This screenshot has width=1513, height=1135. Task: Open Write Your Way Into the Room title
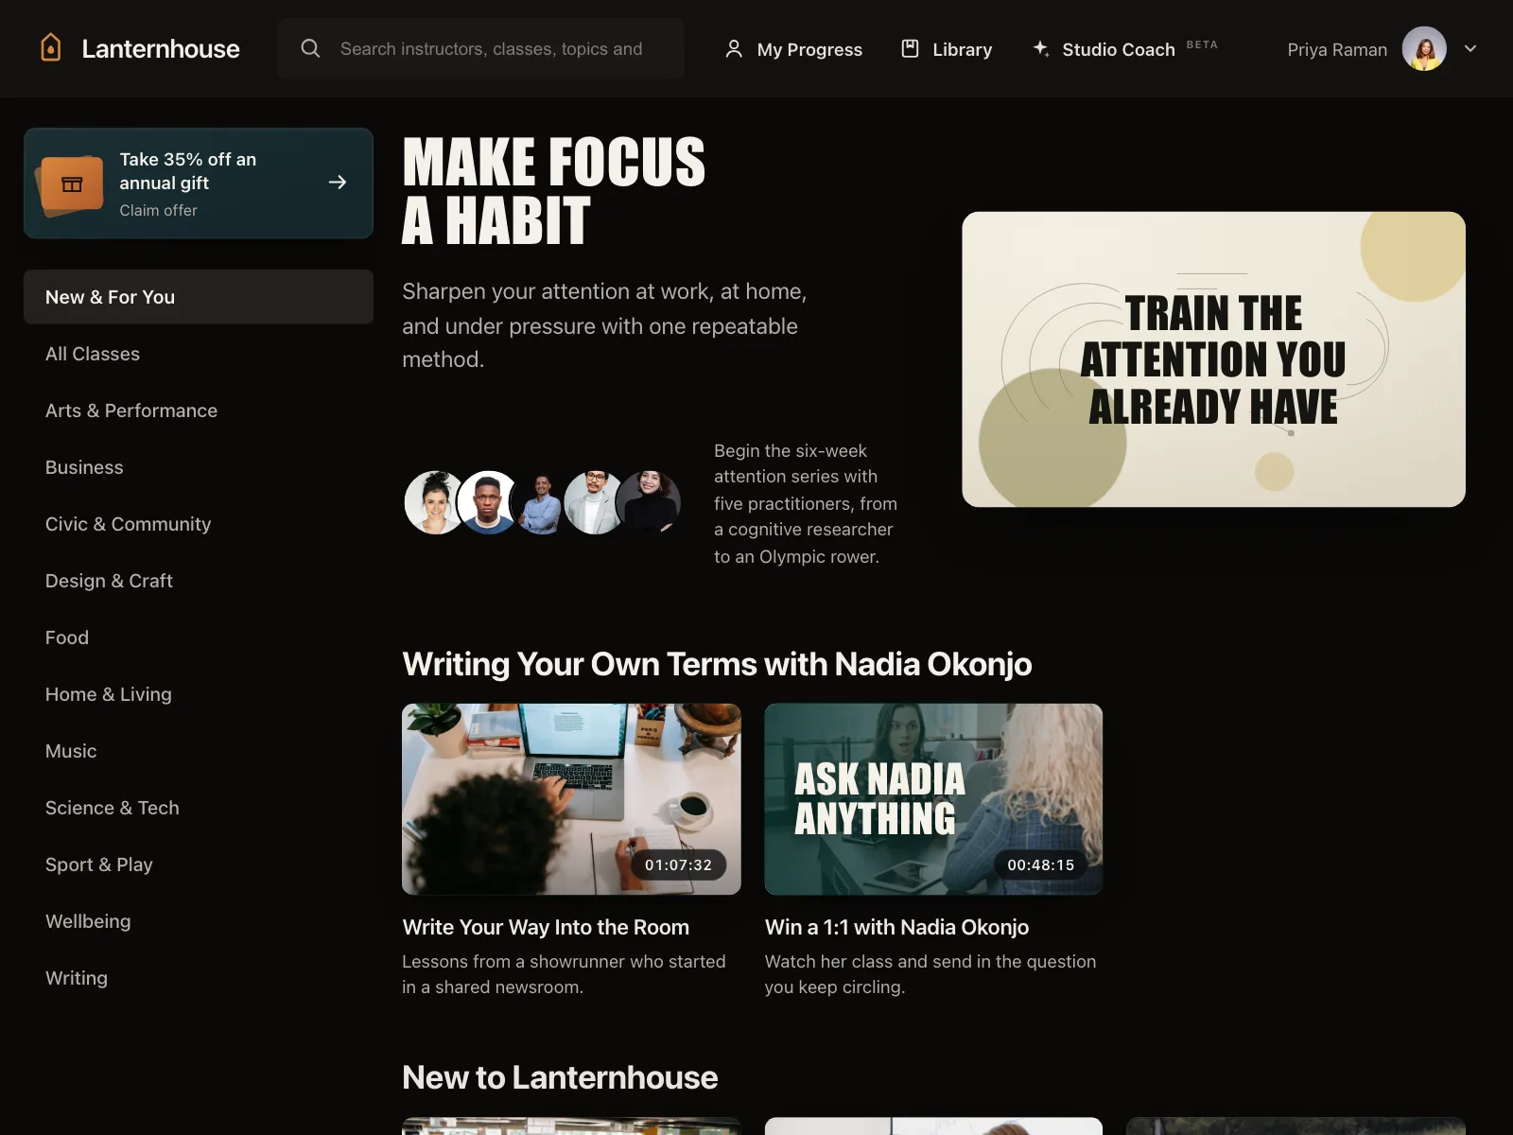tap(546, 927)
